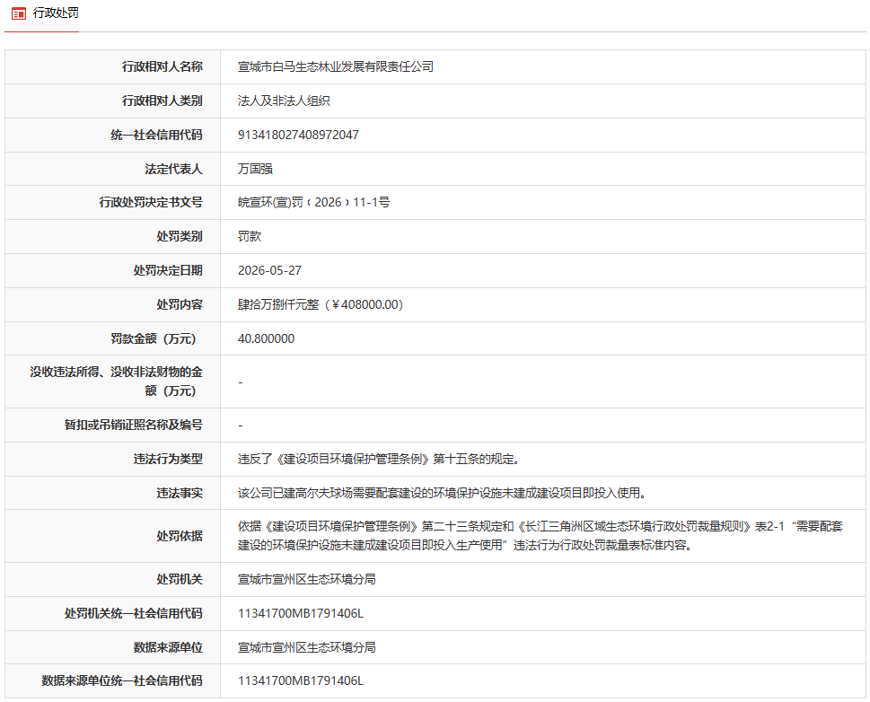Click the 行政处罚决定书文号 label
Image resolution: width=870 pixels, height=702 pixels.
[151, 203]
